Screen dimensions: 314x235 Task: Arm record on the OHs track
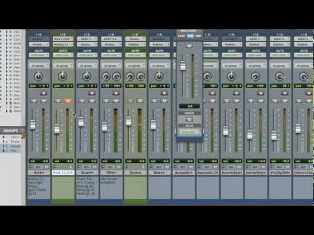click(116, 93)
